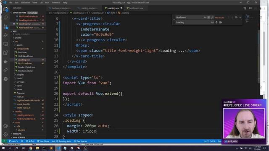
Task: Click the Replace single match icon
Action: (x=216, y=22)
